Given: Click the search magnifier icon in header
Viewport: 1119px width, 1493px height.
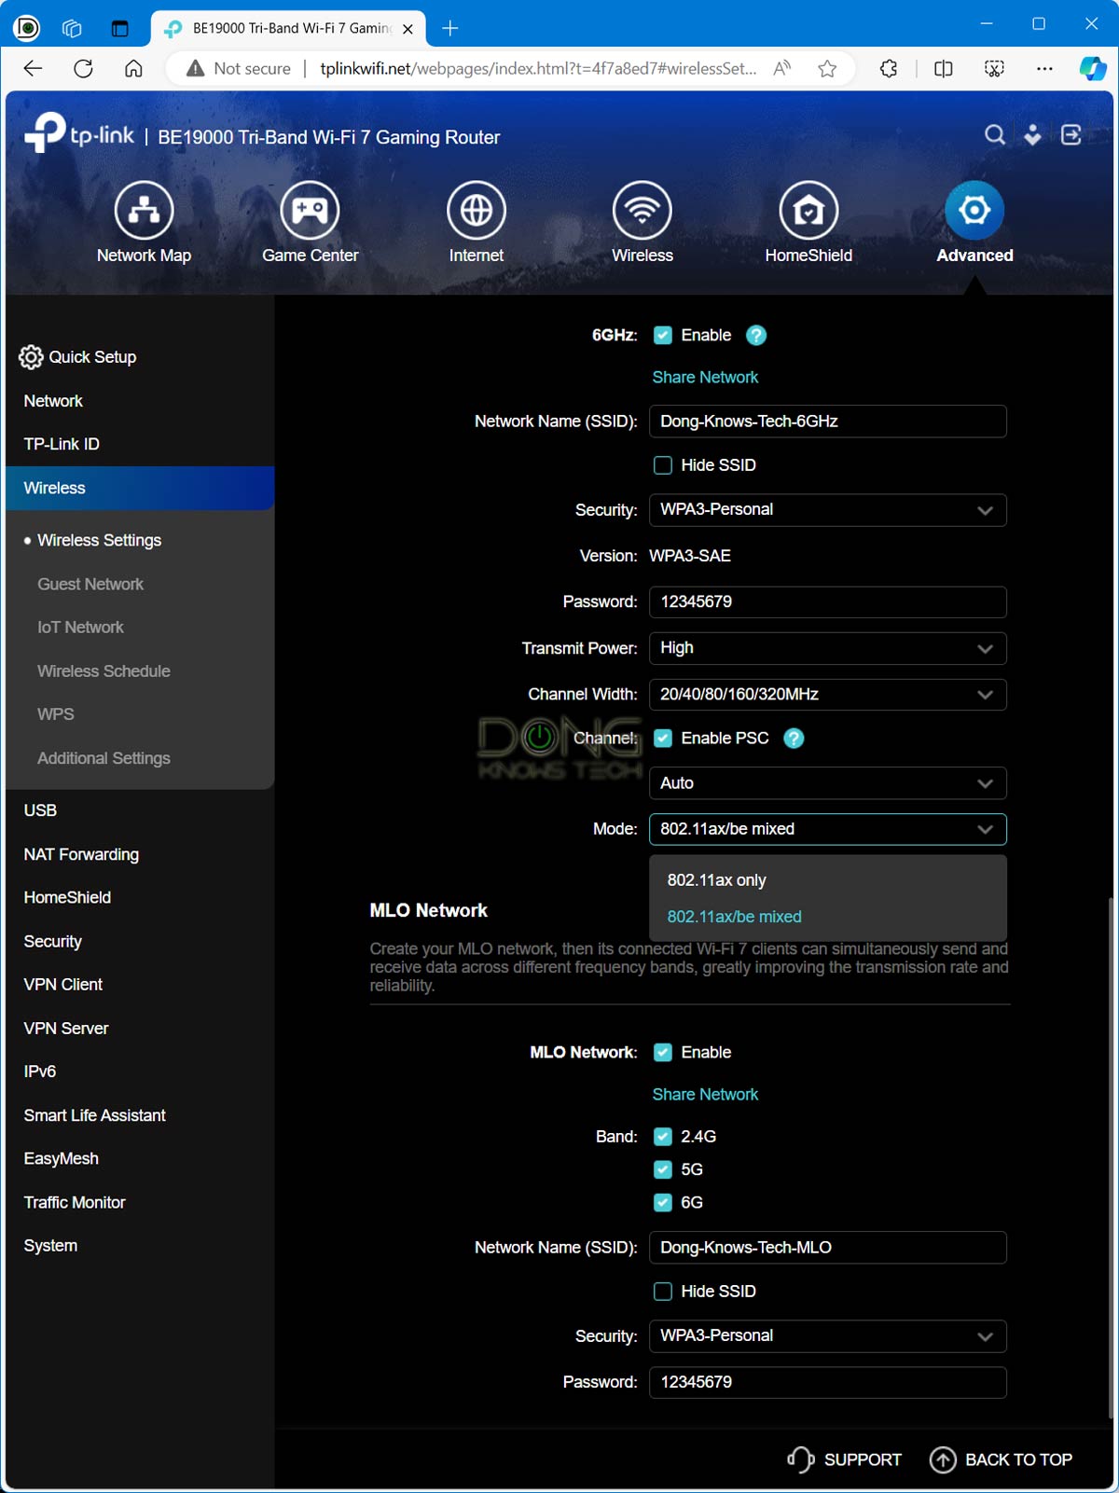Looking at the screenshot, I should [x=995, y=135].
